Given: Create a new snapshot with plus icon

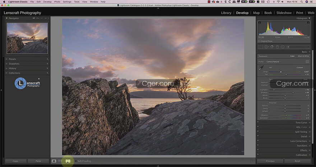Looking at the screenshot, I should pos(47,64).
